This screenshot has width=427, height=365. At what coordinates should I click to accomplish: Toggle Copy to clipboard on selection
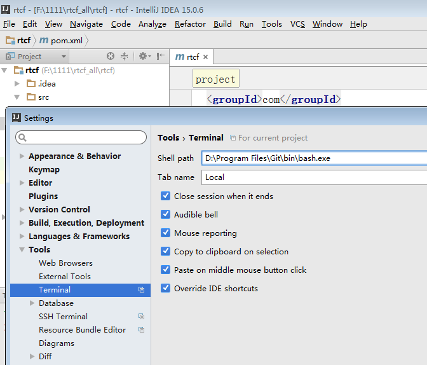pyautogui.click(x=165, y=251)
